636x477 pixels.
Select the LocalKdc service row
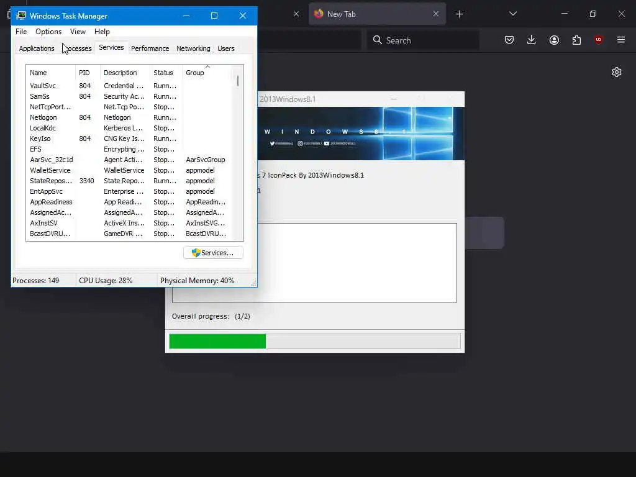pos(129,128)
